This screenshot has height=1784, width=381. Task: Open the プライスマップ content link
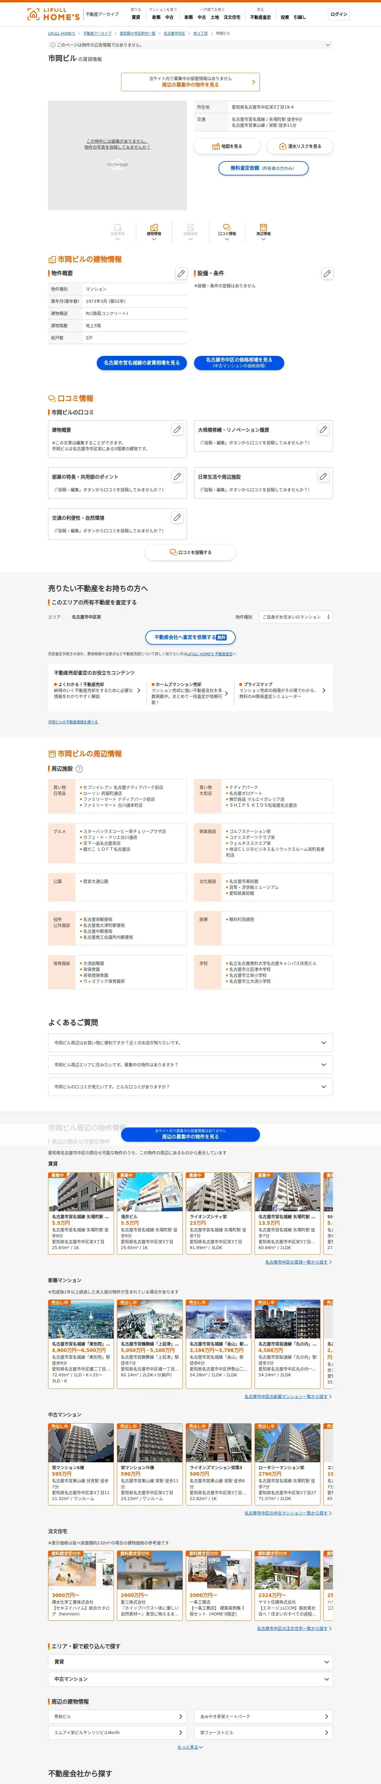coord(282,690)
